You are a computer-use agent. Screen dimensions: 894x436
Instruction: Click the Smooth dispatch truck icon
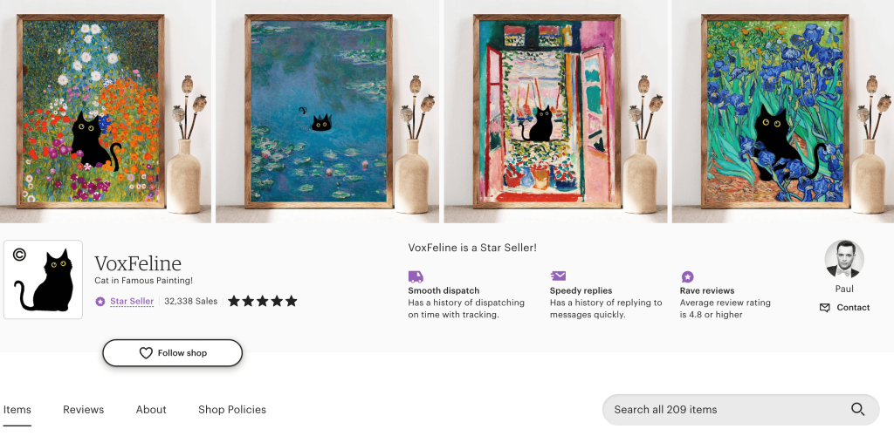click(x=416, y=276)
